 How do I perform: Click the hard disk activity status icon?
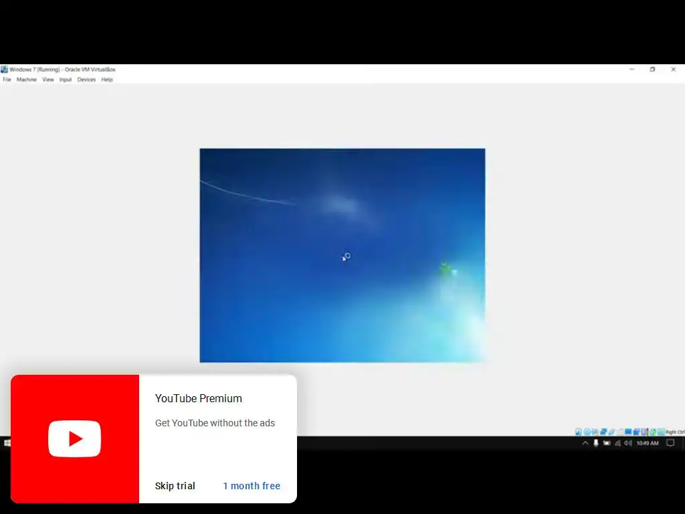point(579,432)
